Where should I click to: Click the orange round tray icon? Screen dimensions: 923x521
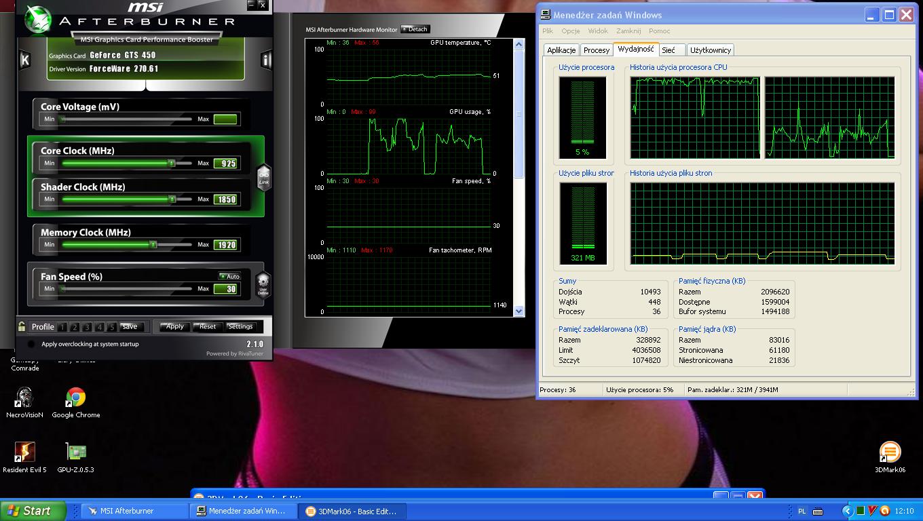tap(884, 511)
